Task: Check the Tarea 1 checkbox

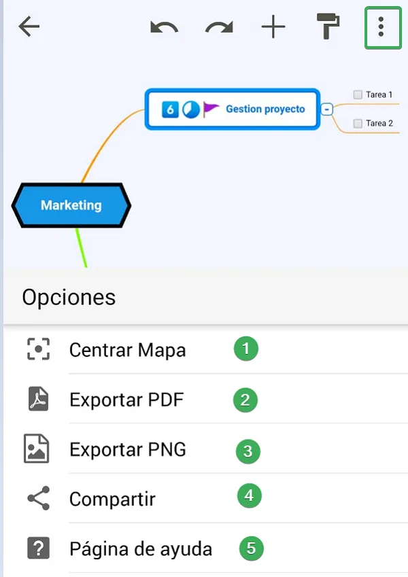Action: [358, 94]
